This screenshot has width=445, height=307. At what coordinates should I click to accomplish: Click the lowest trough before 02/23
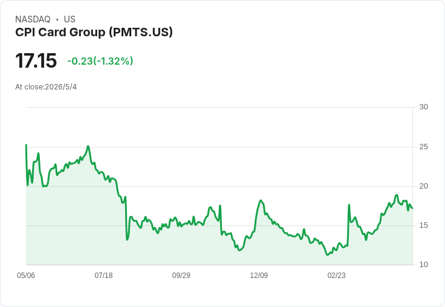[x=328, y=255]
